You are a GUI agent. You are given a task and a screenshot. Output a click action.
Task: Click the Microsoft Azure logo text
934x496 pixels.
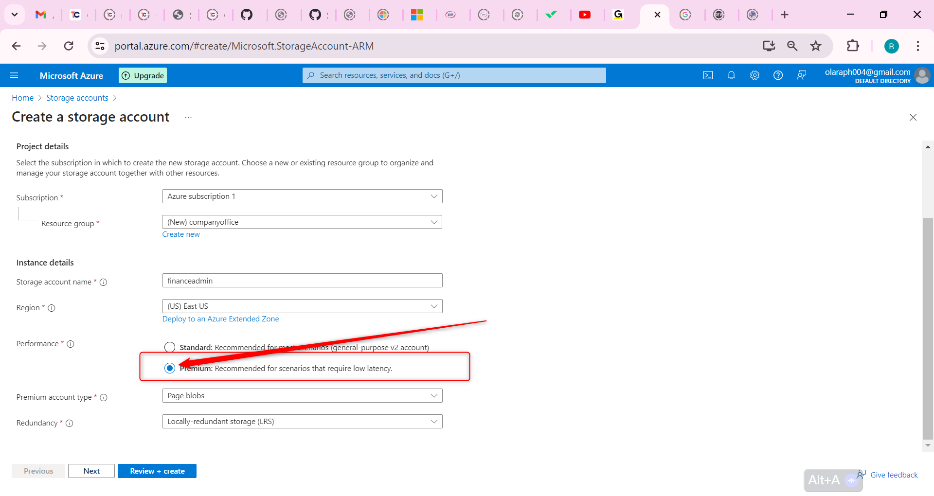point(72,76)
